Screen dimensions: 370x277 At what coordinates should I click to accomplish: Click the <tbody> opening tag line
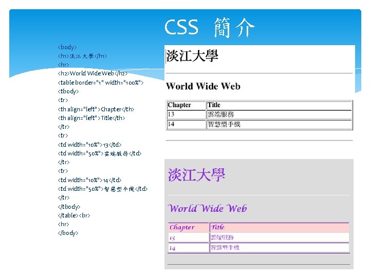pos(68,91)
